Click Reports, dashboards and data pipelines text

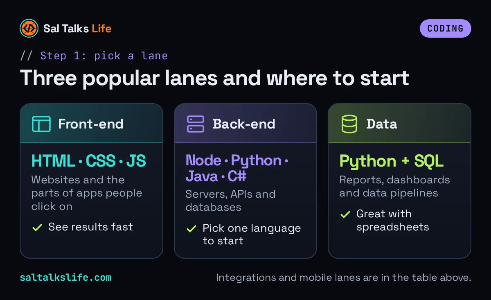click(x=394, y=186)
